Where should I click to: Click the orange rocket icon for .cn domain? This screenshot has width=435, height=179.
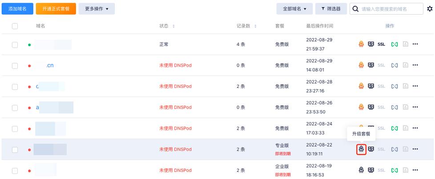coord(361,65)
